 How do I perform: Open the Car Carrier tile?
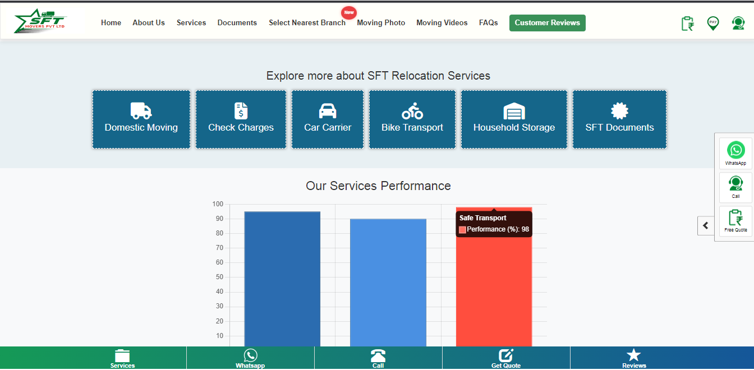(328, 119)
